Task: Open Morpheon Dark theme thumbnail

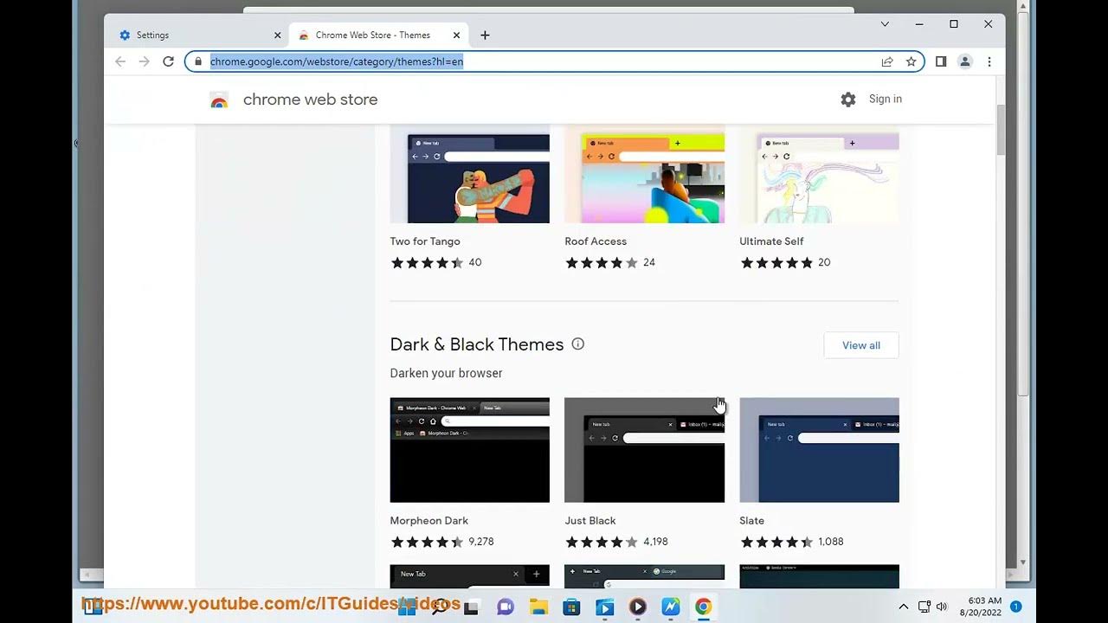Action: pos(470,450)
